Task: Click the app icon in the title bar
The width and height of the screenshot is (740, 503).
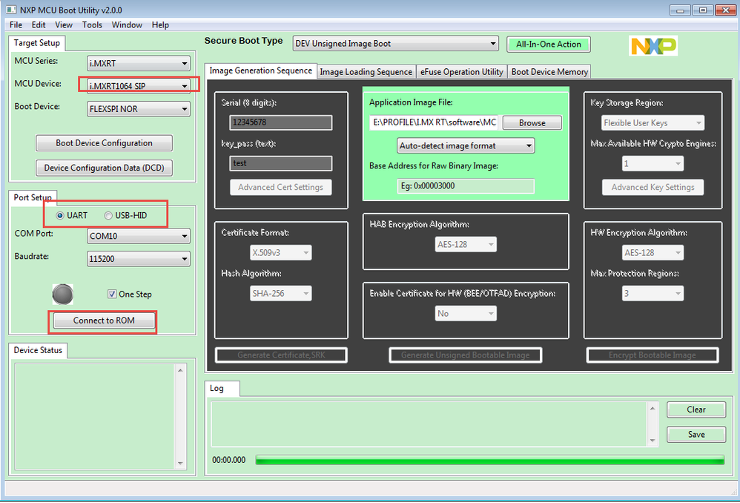Action: click(11, 10)
